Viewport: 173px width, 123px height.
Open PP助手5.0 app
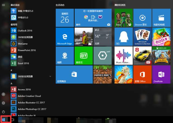pos(31,18)
